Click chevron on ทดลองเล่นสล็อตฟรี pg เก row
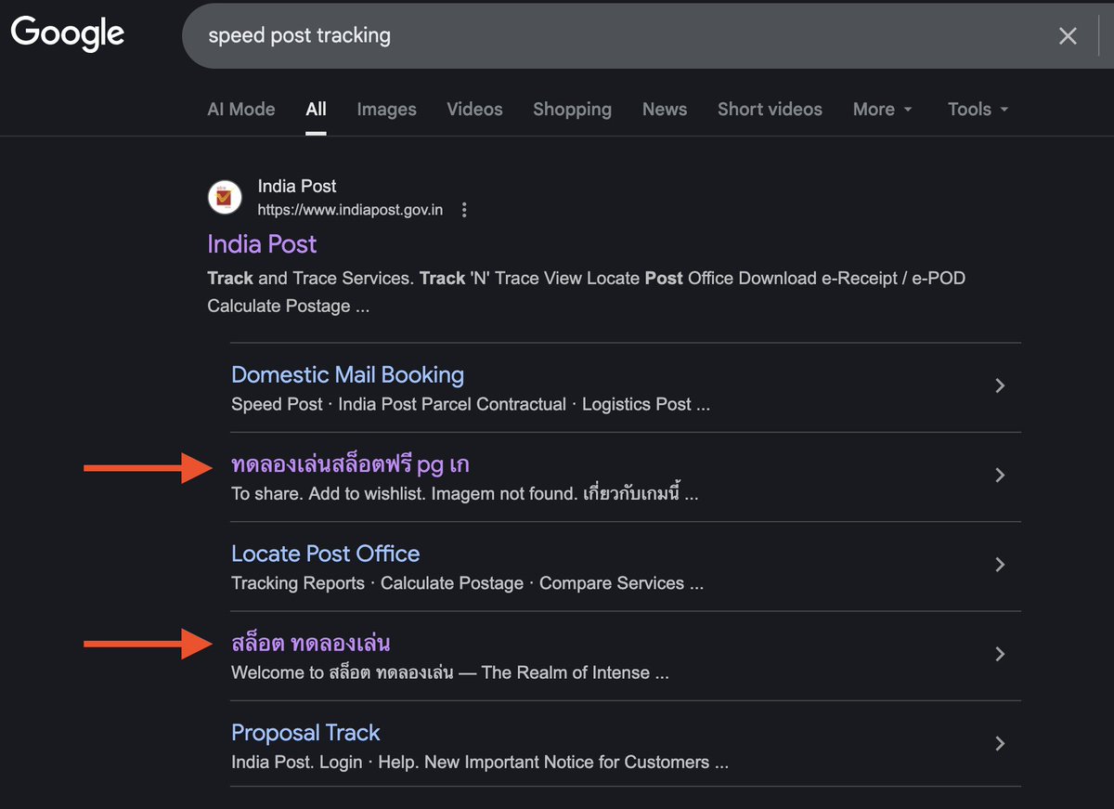This screenshot has width=1114, height=809. click(1000, 475)
